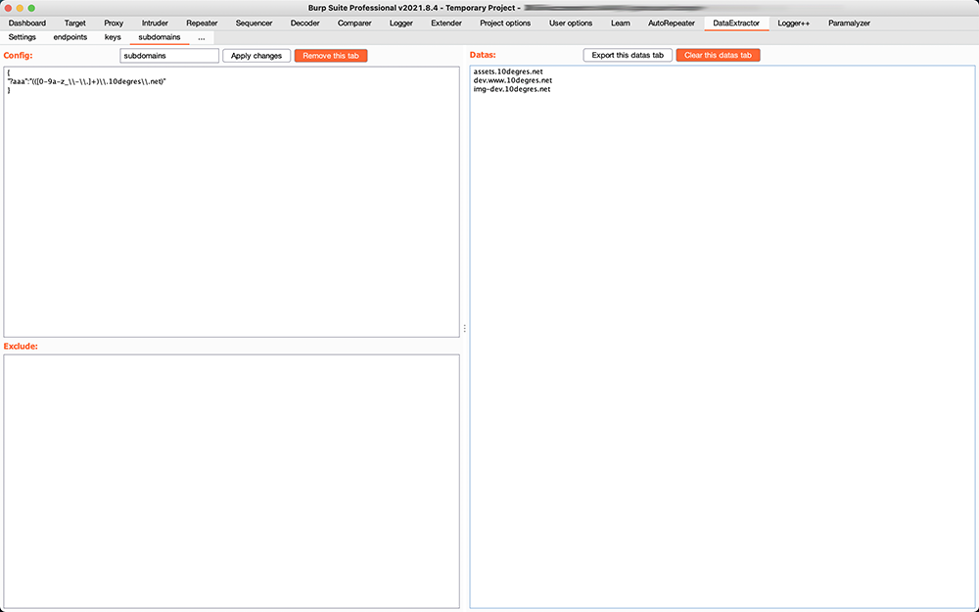The image size is (979, 612).
Task: Open the Logger++ tab
Action: 793,24
